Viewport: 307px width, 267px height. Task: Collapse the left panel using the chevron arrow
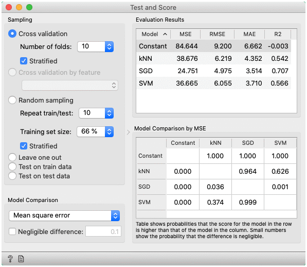(128, 132)
